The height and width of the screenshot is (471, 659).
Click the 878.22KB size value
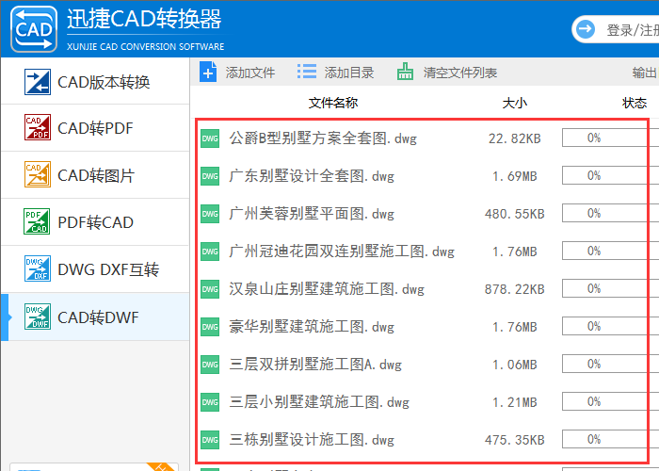[514, 289]
